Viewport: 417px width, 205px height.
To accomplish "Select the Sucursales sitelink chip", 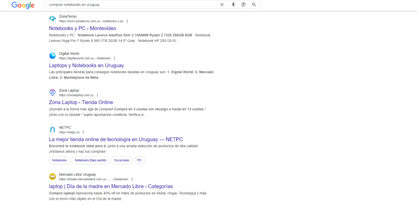I will pyautogui.click(x=122, y=160).
